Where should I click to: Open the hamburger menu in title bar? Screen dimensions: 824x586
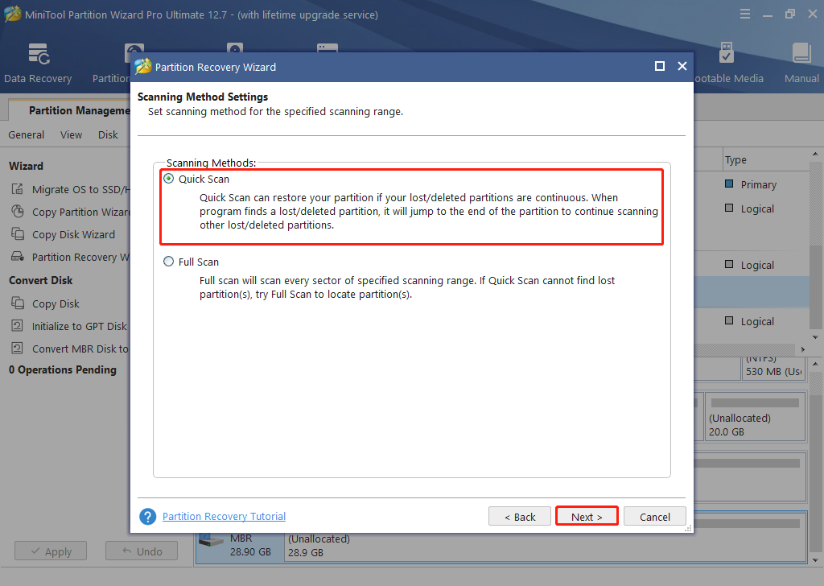tap(745, 14)
